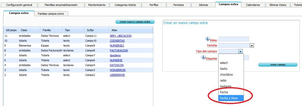Open the SERV_UBICACION alias link
302x106 pixels.
tap(121, 36)
